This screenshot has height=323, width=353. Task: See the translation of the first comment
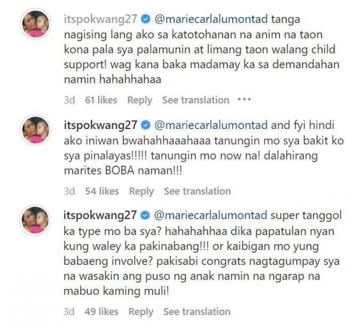coord(196,100)
